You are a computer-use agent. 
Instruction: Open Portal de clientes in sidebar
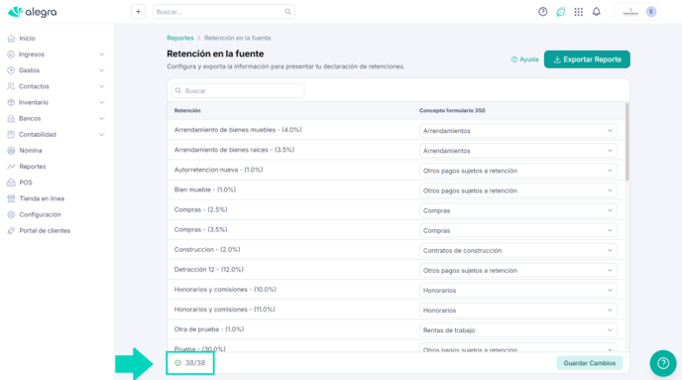[45, 231]
